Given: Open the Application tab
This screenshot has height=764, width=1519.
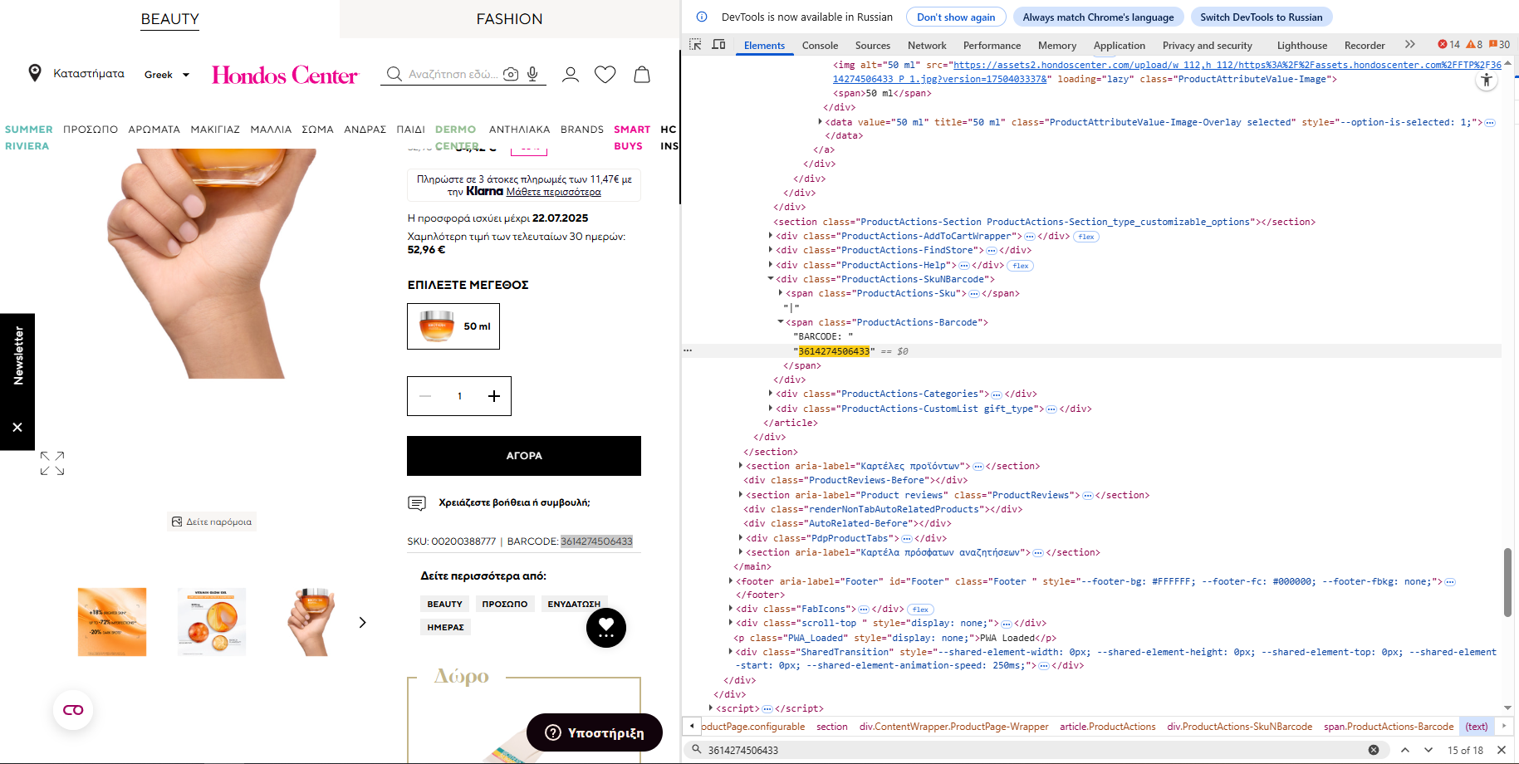Looking at the screenshot, I should pos(1119,46).
